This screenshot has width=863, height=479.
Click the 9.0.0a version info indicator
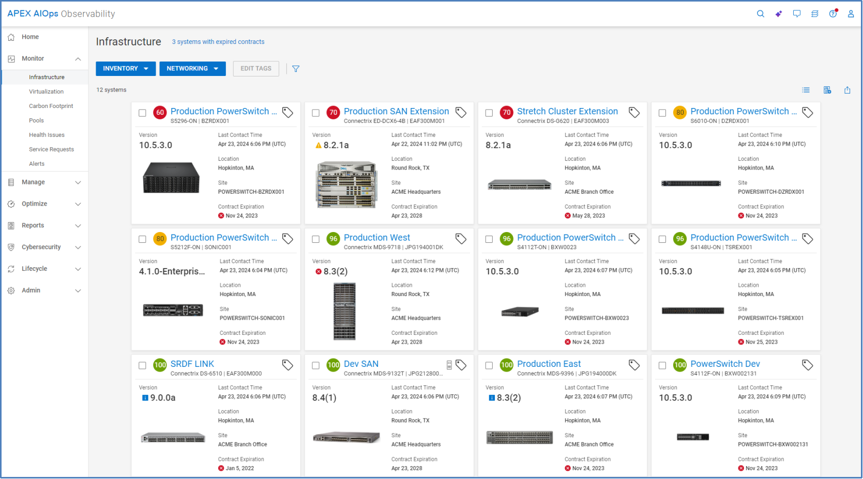[145, 398]
